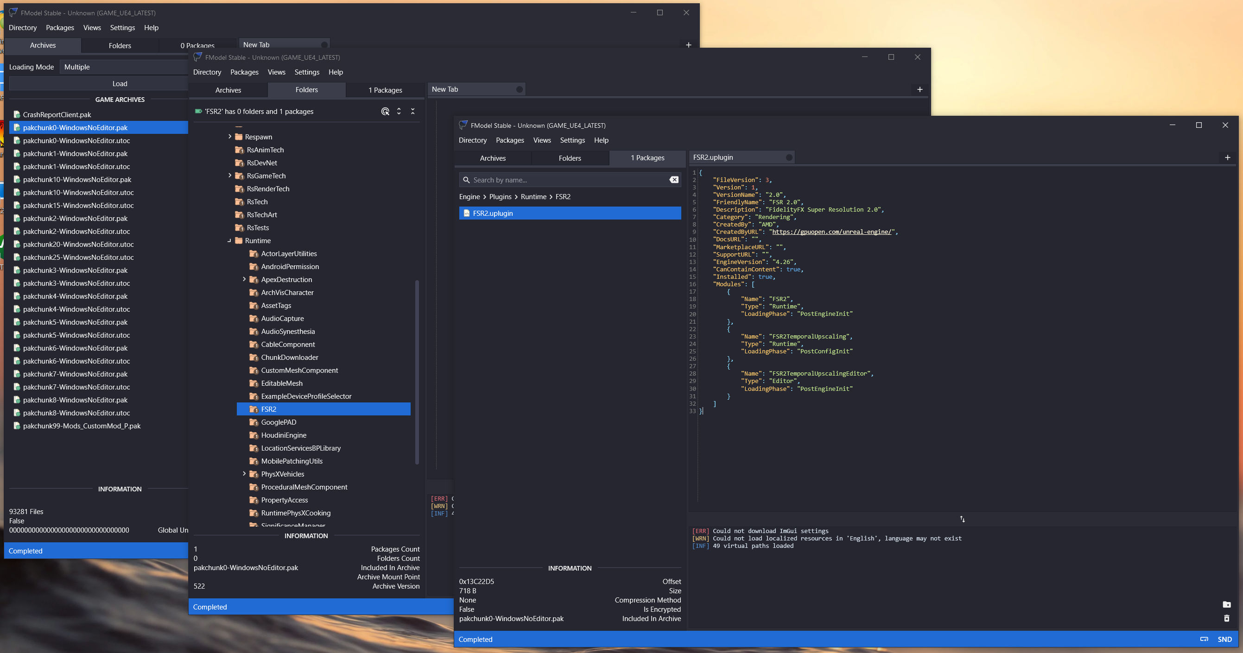This screenshot has height=653, width=1243.
Task: Close the New Tab in the middle window
Action: (520, 90)
